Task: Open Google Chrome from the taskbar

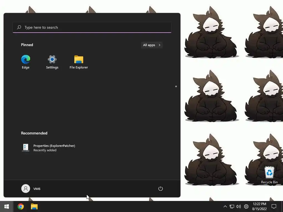Action: pos(20,206)
